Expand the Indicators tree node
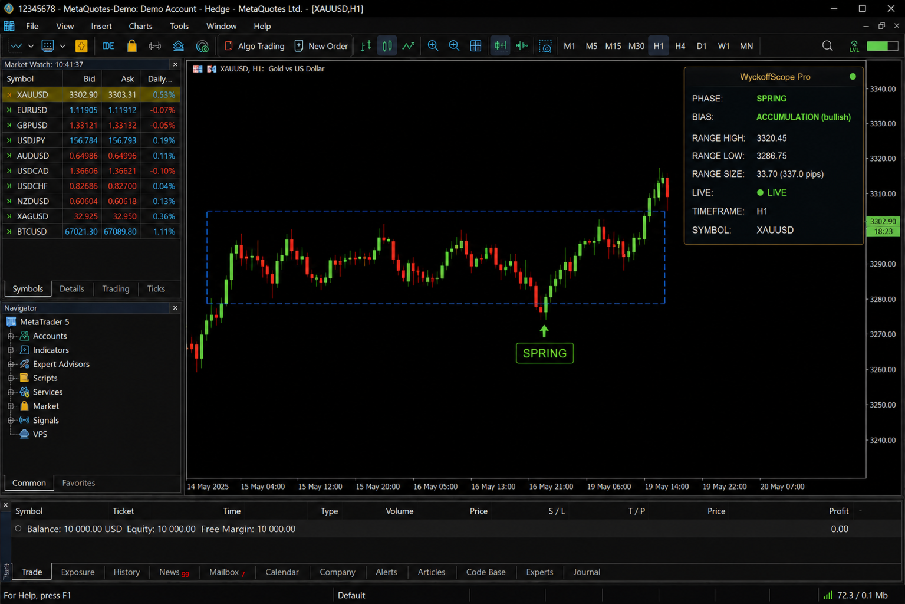Screen dimensions: 905x604 pos(11,350)
